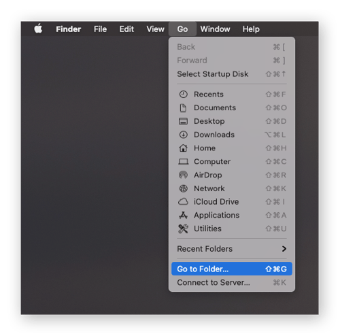Click the Network globe icon
The width and height of the screenshot is (340, 336).
pyautogui.click(x=183, y=188)
